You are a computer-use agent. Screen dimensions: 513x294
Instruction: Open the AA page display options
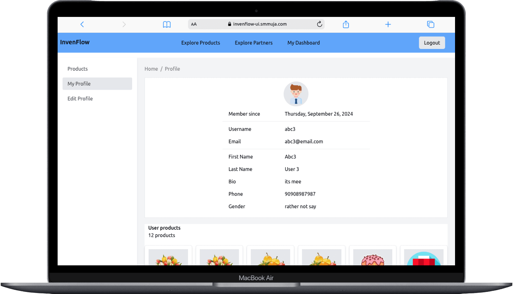[194, 24]
